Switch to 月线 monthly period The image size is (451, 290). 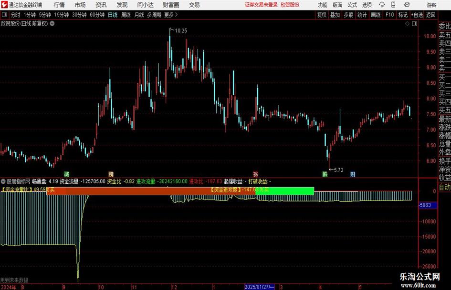tap(139, 15)
